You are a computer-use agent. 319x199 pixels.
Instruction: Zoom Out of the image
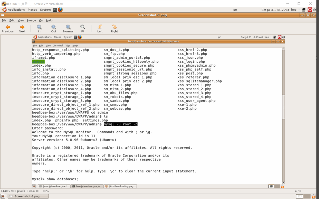54,29
